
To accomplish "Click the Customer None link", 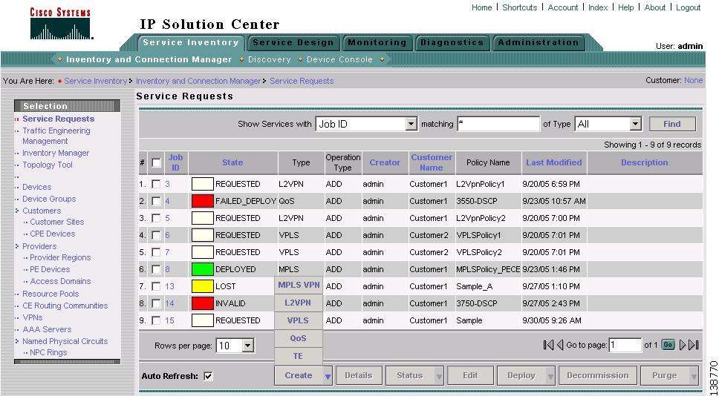I will click(x=693, y=80).
